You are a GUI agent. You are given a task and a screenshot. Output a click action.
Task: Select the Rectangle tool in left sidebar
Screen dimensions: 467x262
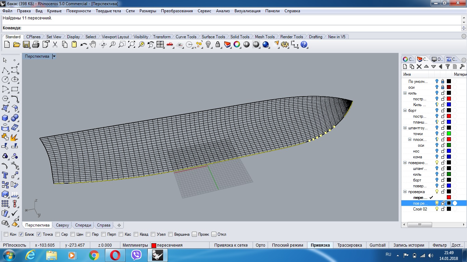click(15, 89)
